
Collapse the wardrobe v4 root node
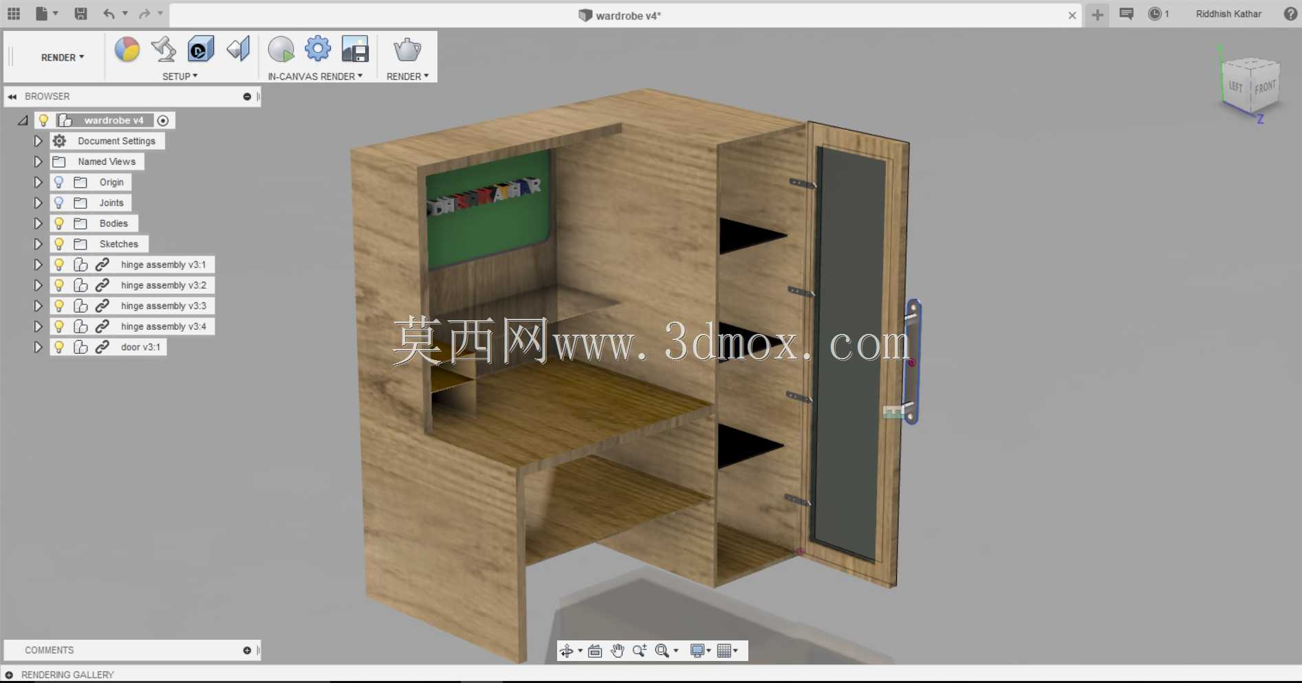[23, 120]
